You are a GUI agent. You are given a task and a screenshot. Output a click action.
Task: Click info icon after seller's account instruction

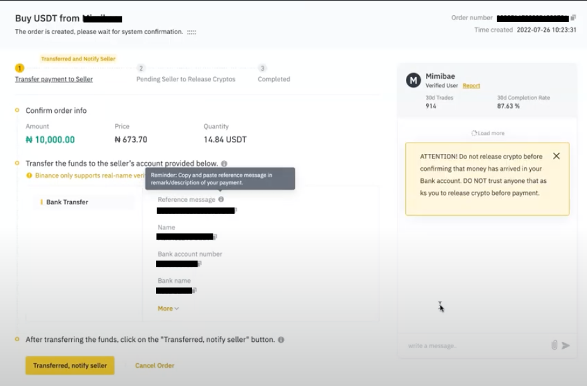point(224,163)
